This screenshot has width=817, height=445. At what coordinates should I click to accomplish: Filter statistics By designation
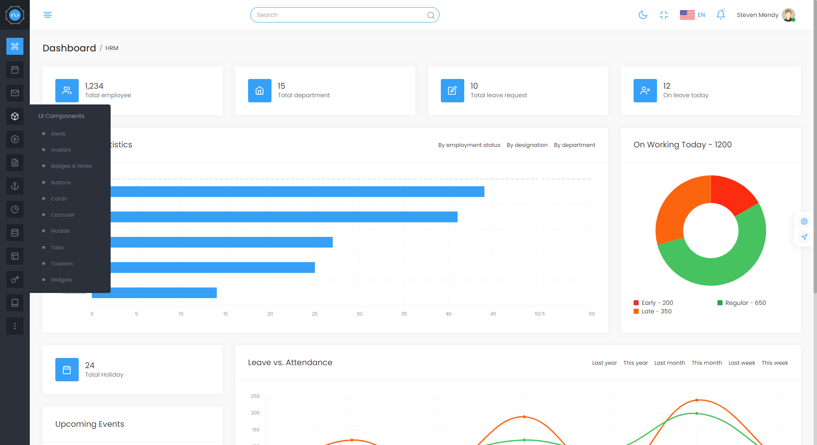click(x=527, y=145)
